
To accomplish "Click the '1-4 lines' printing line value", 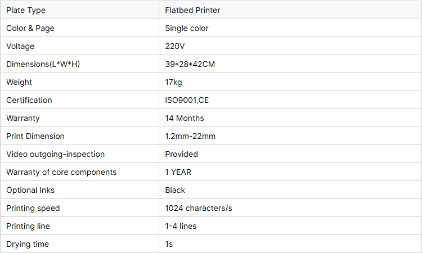I will point(181,226).
